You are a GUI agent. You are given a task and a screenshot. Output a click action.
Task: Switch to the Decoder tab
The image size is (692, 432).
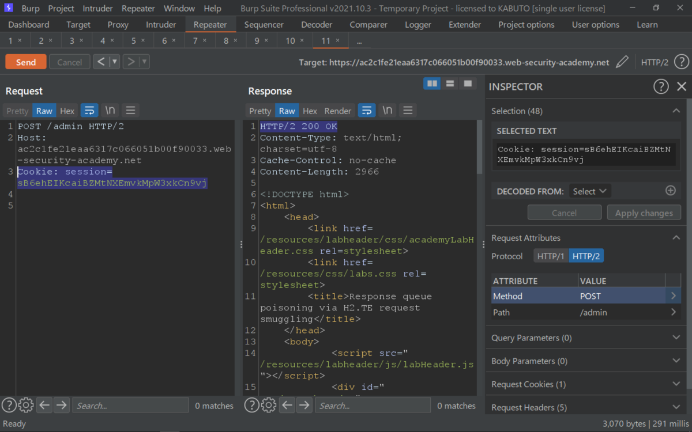pos(317,25)
